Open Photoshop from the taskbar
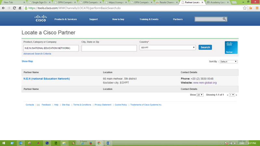 [x=47, y=143]
